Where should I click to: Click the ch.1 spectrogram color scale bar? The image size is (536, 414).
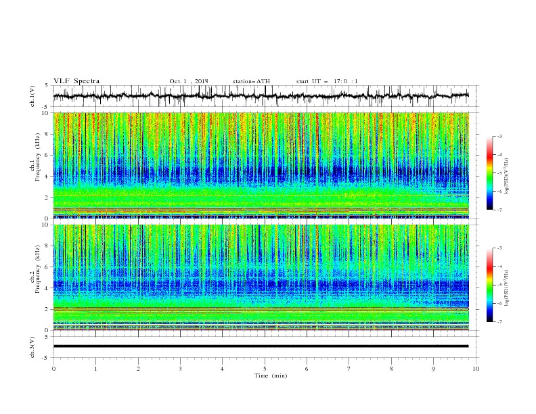[489, 173]
